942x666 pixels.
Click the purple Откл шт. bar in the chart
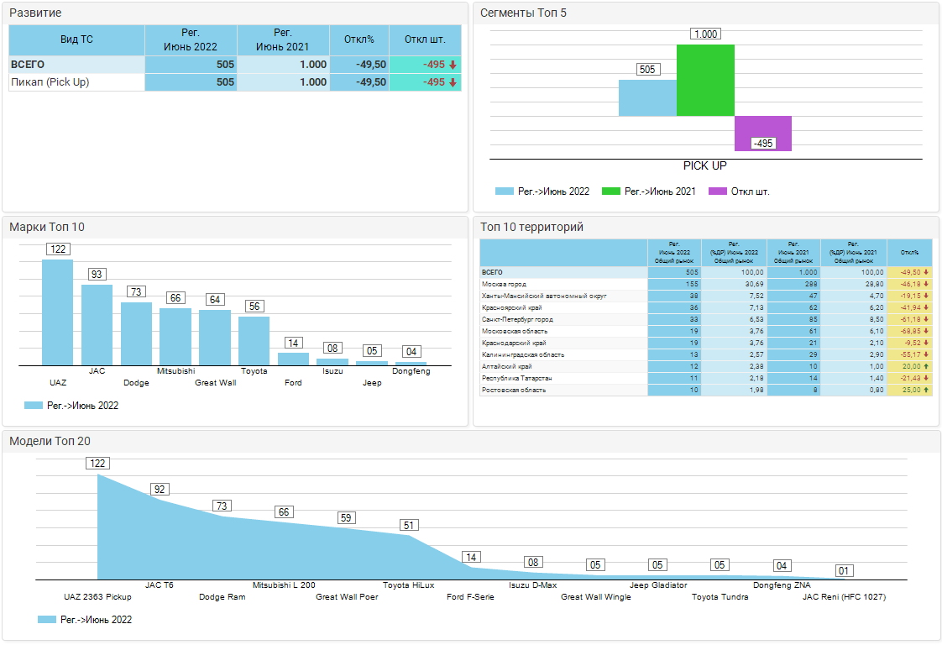pos(763,133)
